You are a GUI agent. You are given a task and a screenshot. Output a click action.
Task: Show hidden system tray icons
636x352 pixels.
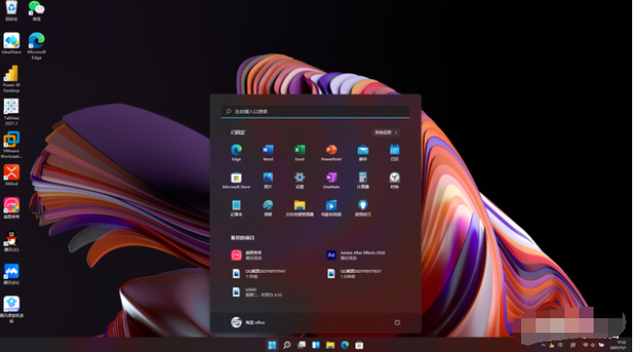point(543,345)
